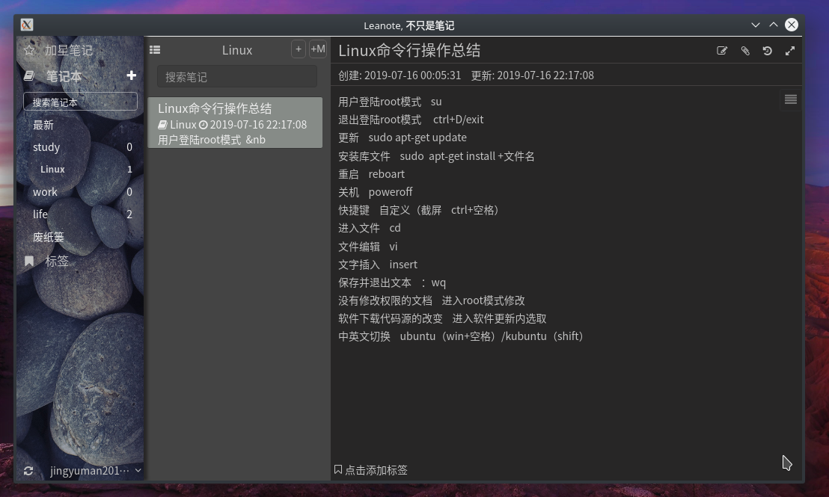Click the Leanote app icon in title bar
The width and height of the screenshot is (829, 497).
[x=27, y=25]
